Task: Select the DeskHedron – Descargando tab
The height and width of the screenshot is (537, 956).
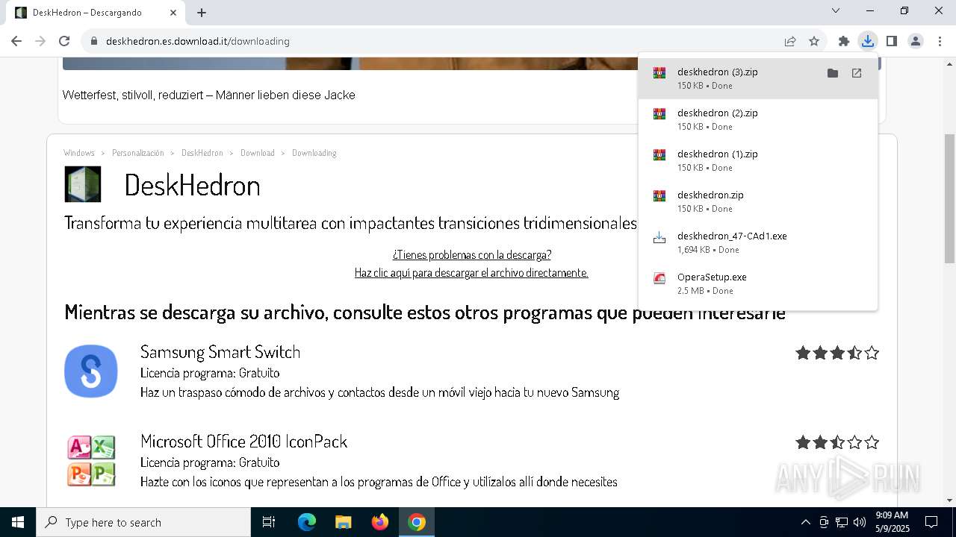Action: pos(96,13)
